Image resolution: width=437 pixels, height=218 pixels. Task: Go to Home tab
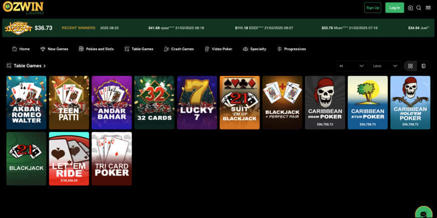point(21,49)
